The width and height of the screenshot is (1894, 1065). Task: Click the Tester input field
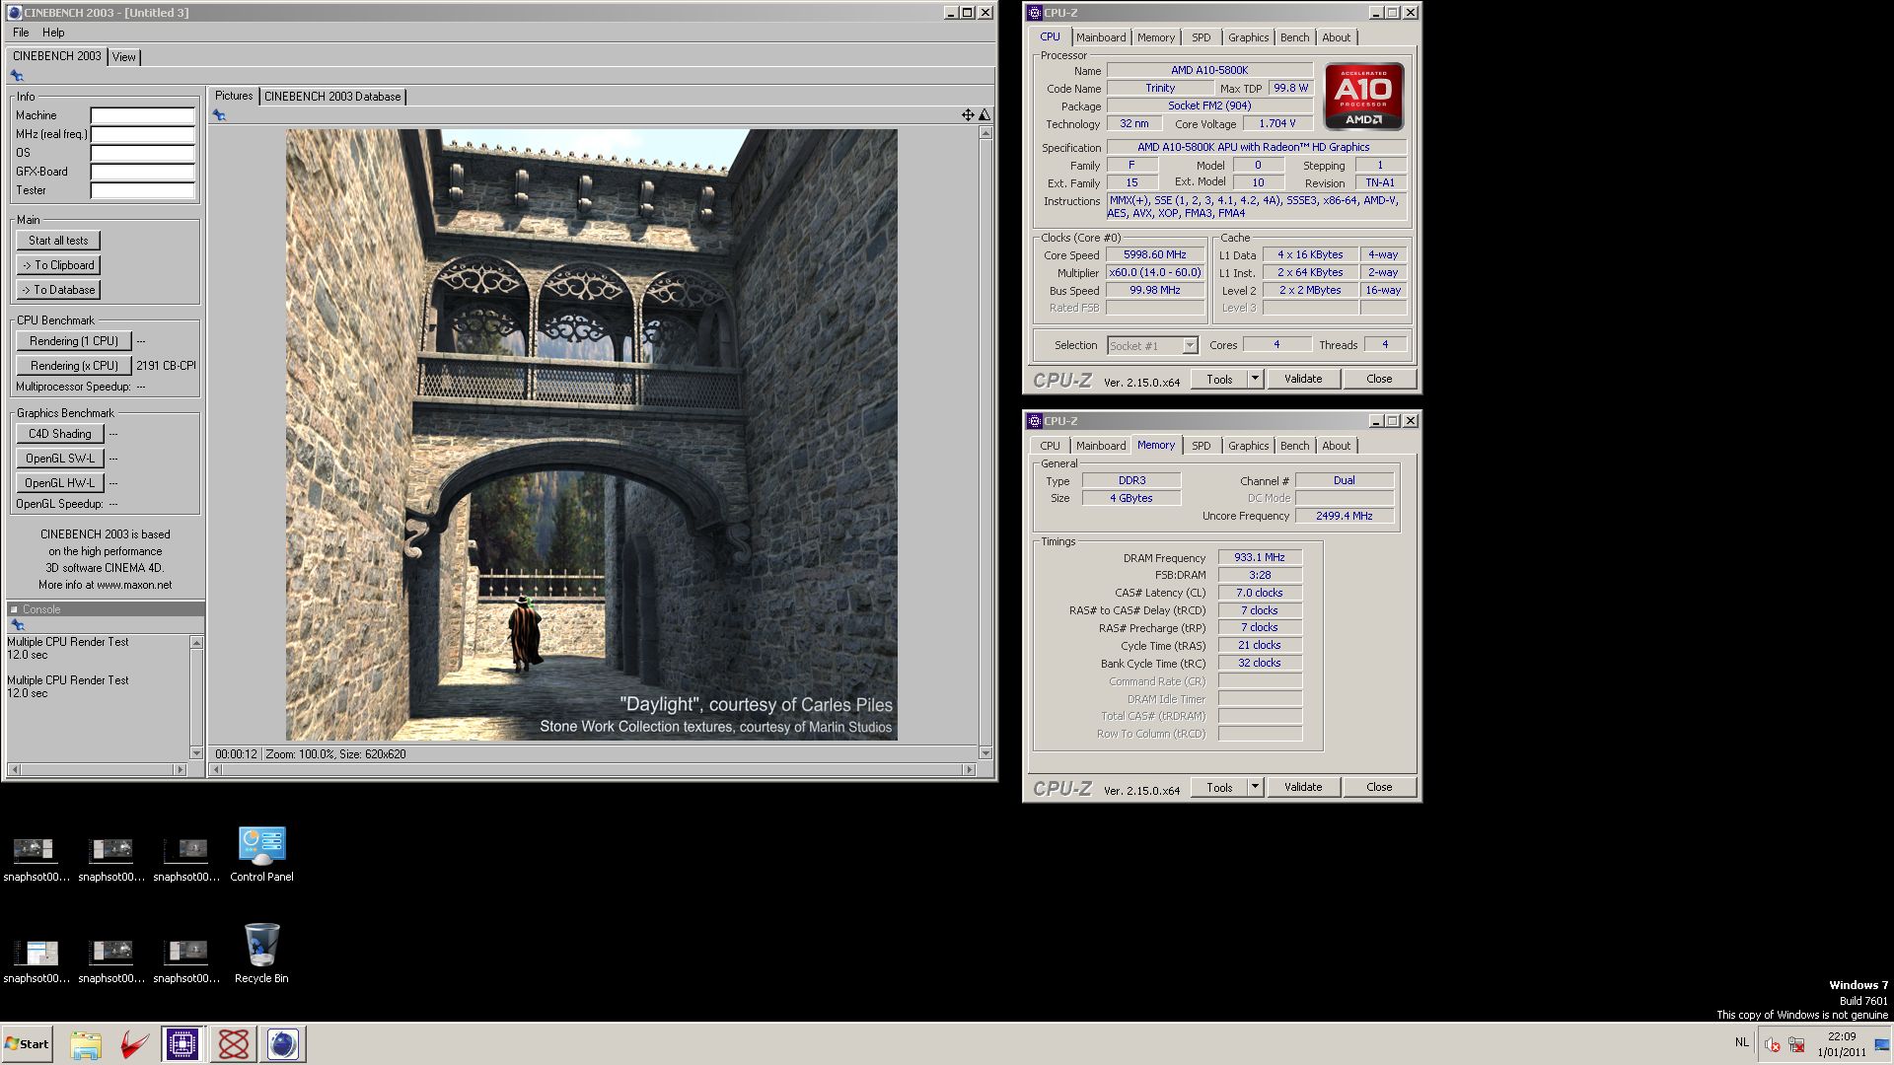[x=143, y=190]
